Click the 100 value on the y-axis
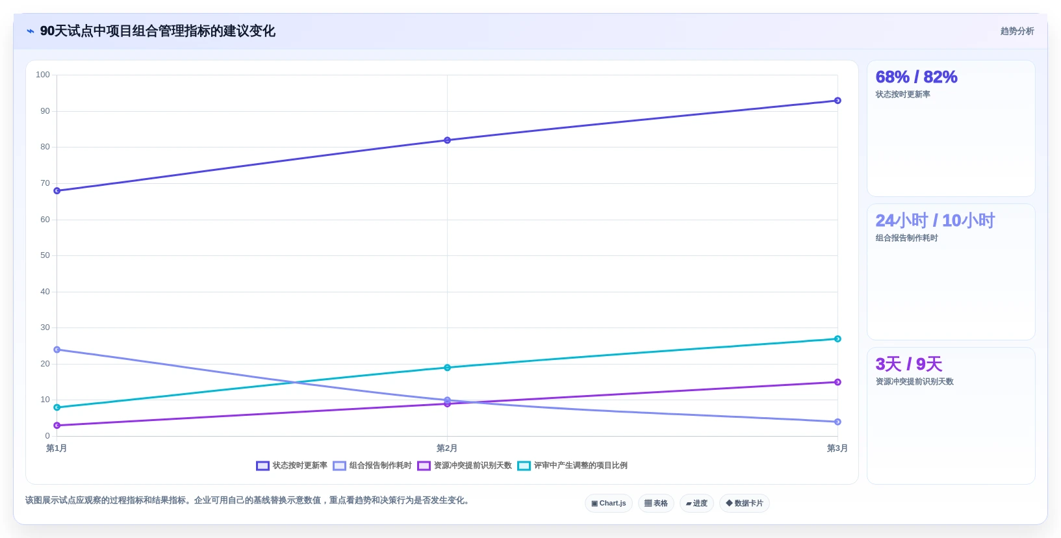 point(43,75)
